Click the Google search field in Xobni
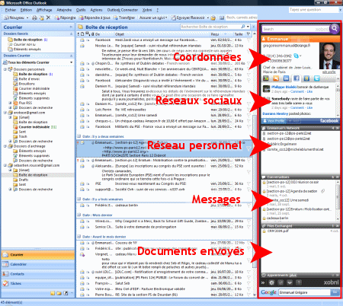343x306 pixels. coord(304,292)
